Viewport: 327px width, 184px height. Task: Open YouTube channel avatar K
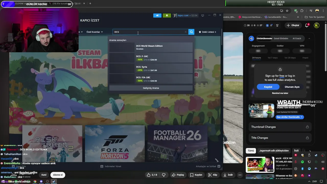click(317, 25)
